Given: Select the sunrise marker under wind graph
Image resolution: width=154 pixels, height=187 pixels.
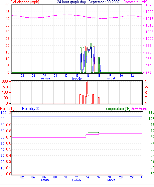Looking at the screenshot, I should pyautogui.click(x=45, y=78).
